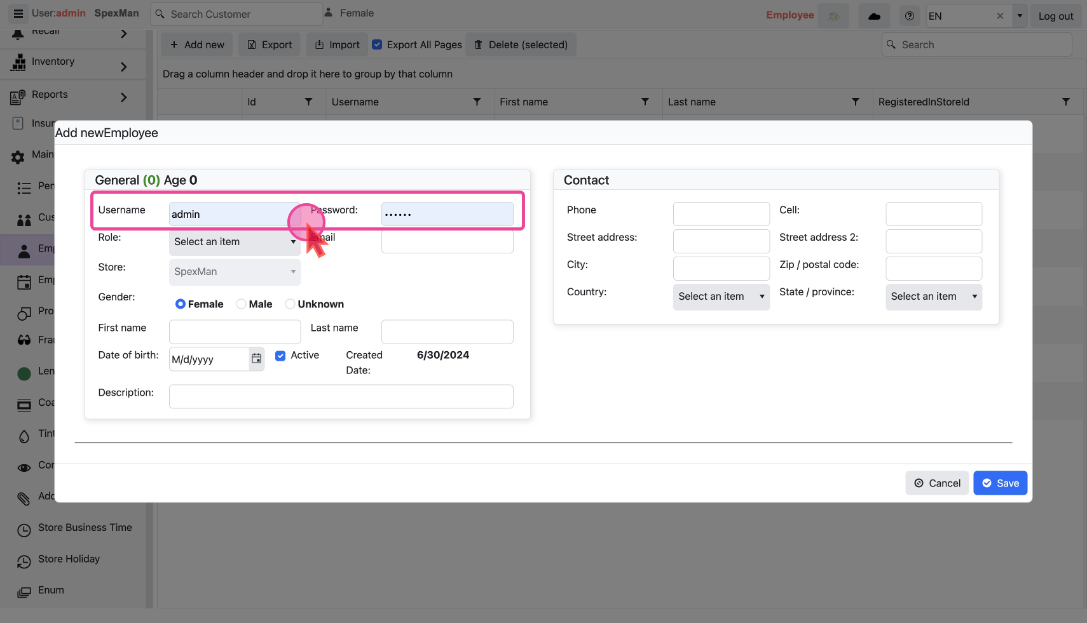Toggle the Export All Pages checkbox

(x=377, y=44)
